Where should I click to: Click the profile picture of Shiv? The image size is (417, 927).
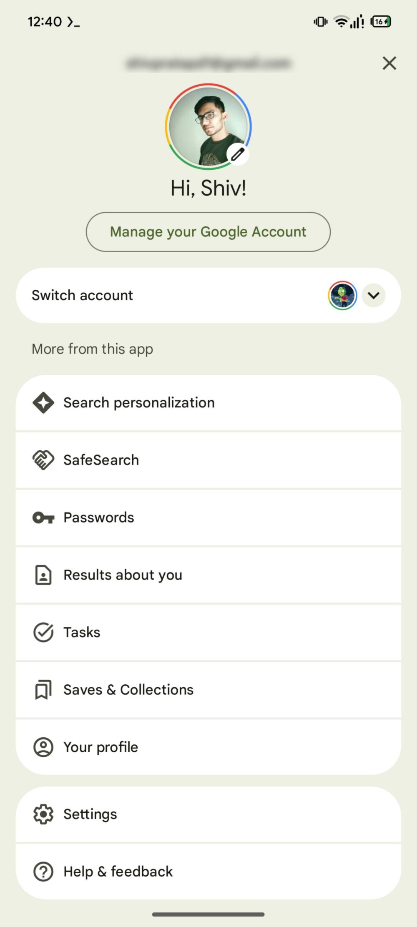(208, 128)
